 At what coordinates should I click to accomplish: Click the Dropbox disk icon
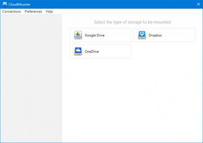[x=142, y=35]
